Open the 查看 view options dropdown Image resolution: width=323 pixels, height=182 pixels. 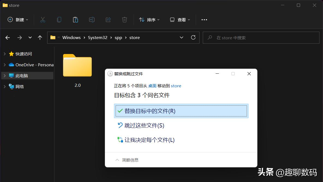coord(179,19)
